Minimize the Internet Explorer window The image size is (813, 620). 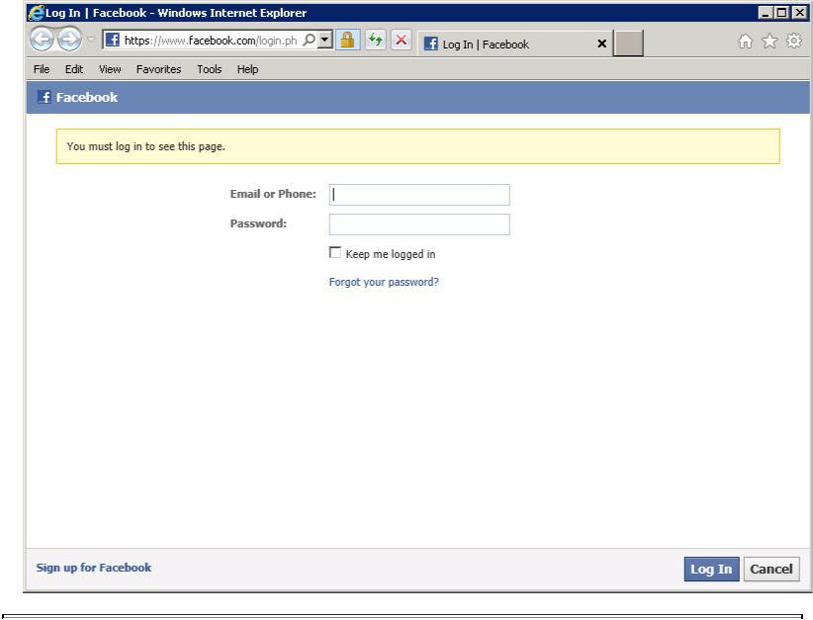click(766, 13)
